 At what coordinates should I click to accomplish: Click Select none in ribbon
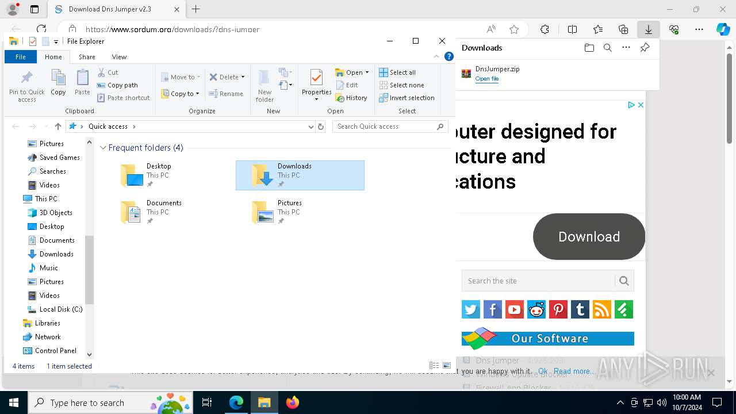[401, 85]
